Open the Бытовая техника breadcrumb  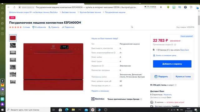[x=69, y=12]
